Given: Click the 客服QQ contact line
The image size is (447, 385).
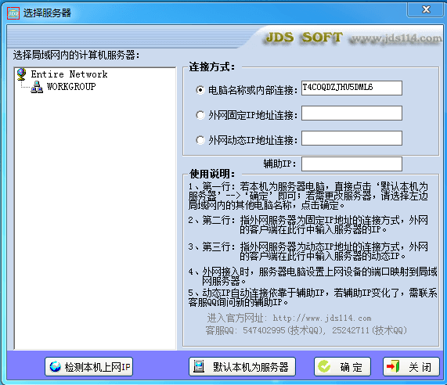Looking at the screenshot, I should click(306, 330).
